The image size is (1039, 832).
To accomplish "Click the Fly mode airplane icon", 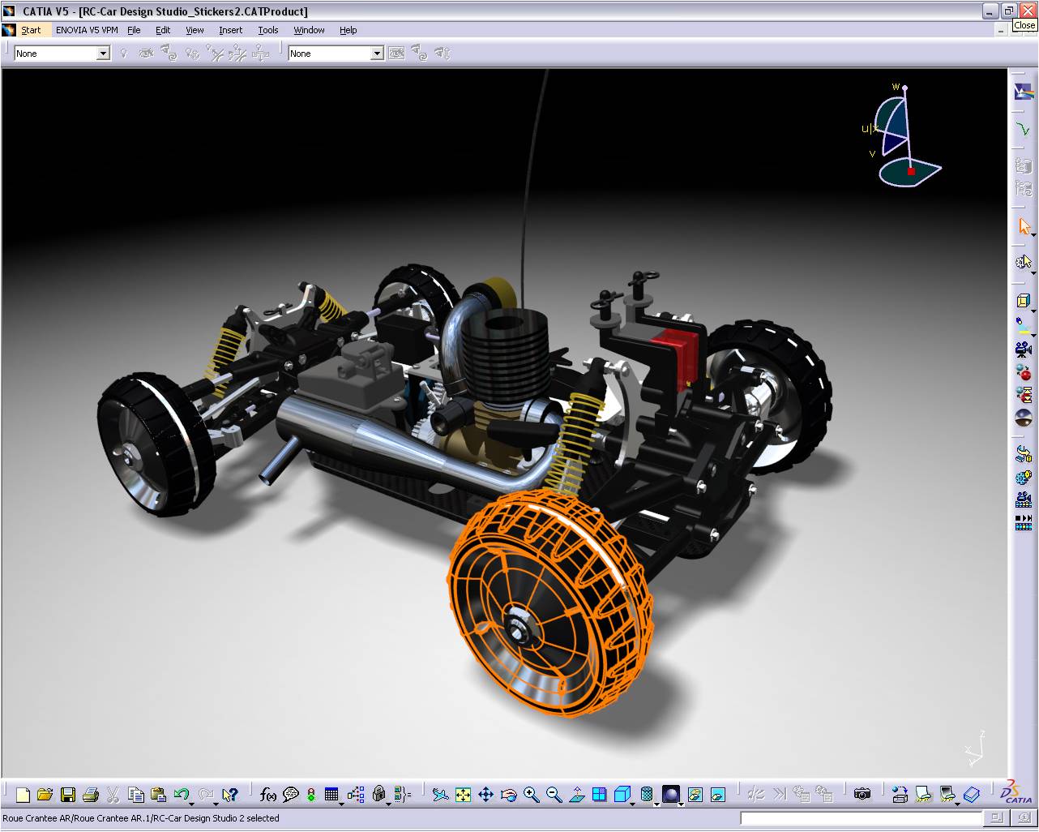I will 440,795.
